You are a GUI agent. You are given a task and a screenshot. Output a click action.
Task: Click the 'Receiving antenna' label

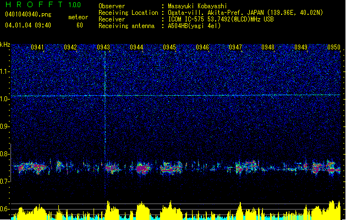coord(127,26)
